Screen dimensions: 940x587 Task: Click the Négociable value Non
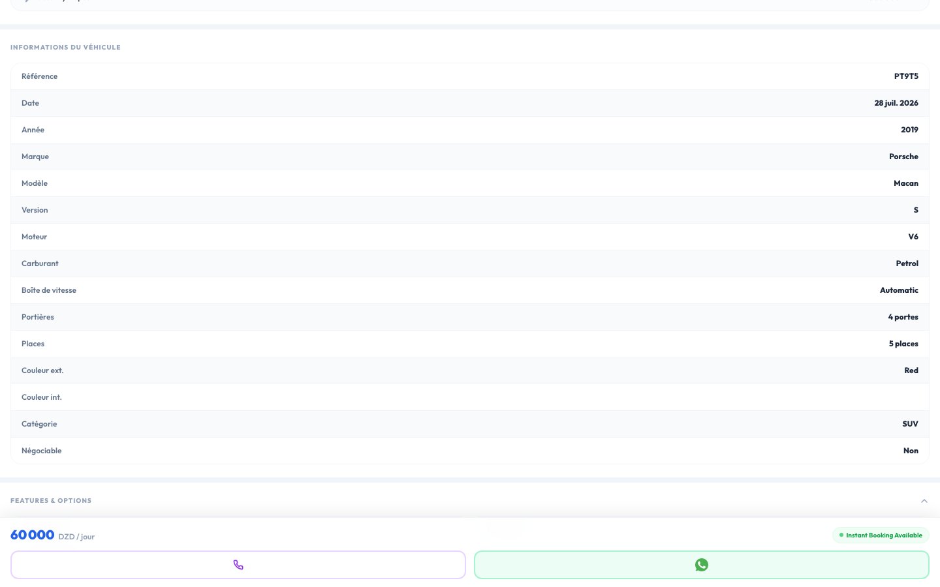point(911,451)
